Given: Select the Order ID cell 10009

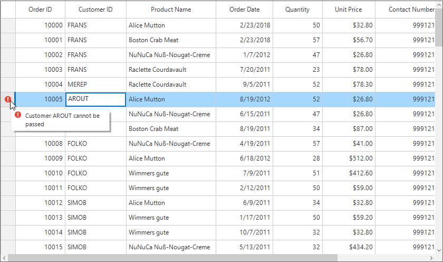Looking at the screenshot, I should (x=41, y=158).
